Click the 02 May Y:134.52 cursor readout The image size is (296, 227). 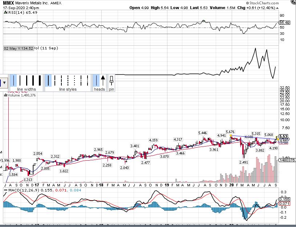[x=19, y=49]
